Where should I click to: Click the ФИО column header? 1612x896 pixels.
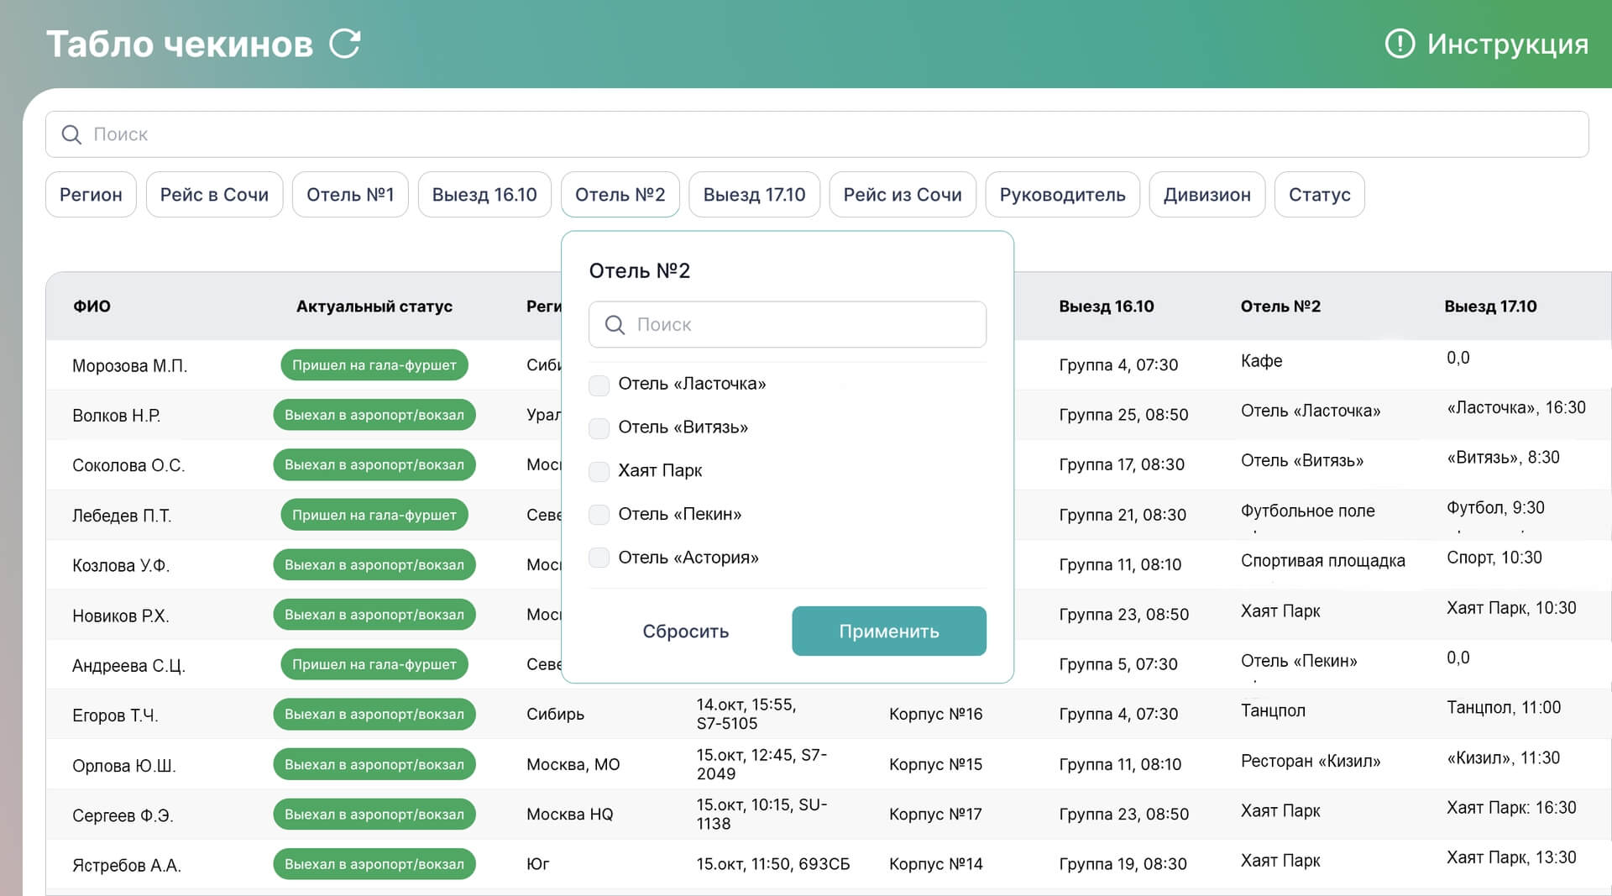click(x=92, y=307)
